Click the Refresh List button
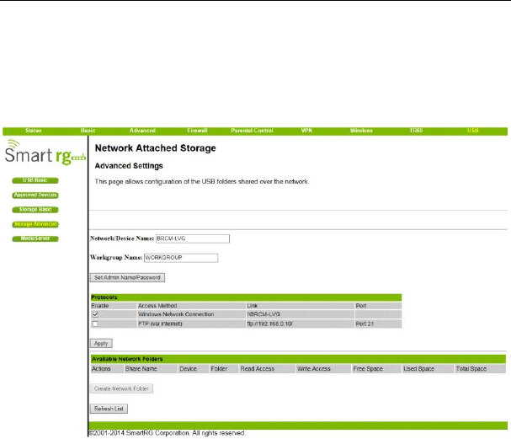 point(109,409)
